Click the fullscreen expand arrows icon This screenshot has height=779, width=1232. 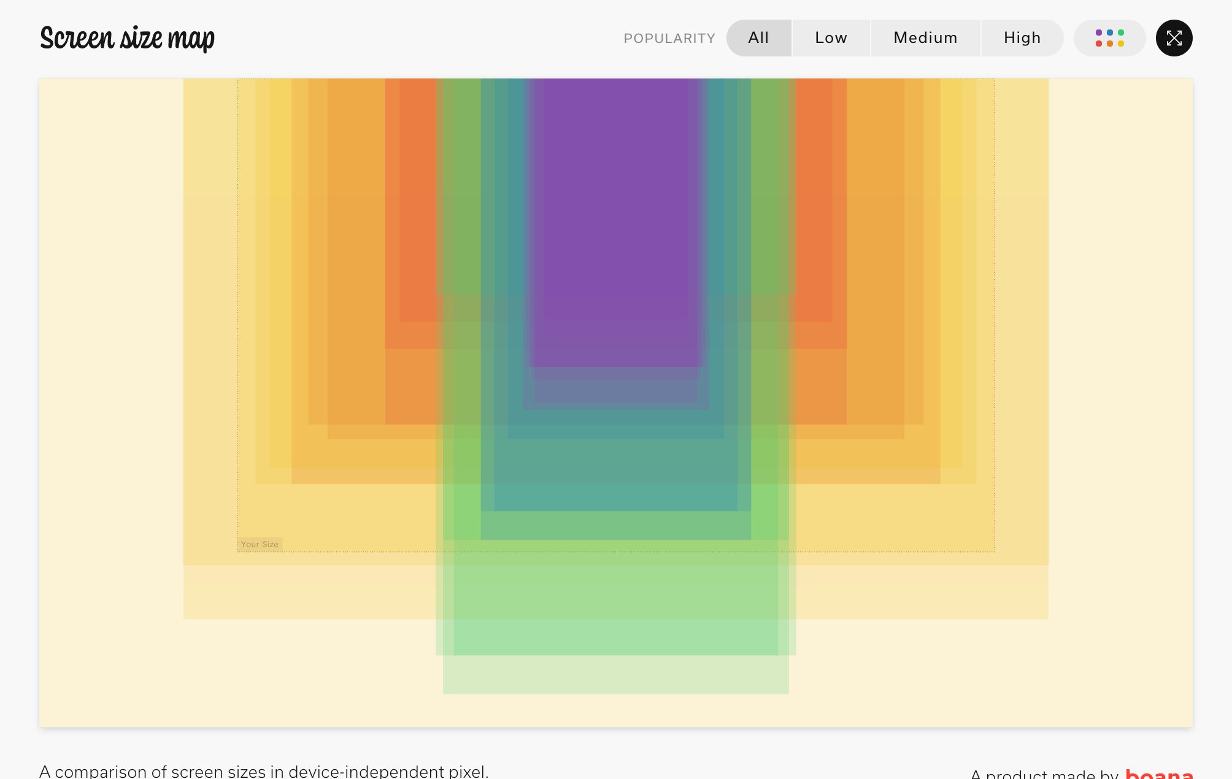[1174, 38]
